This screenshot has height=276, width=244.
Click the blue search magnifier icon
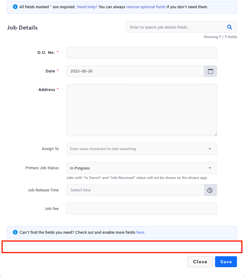(230, 27)
